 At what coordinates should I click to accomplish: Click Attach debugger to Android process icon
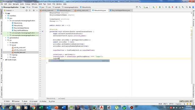(169, 7)
